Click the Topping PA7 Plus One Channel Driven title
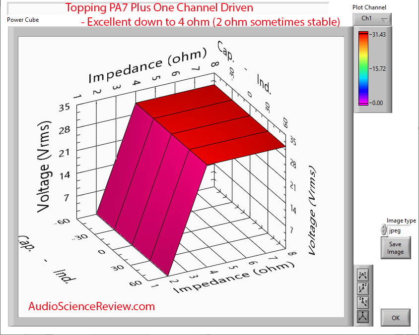Screen dimensions: 419x335 (x=159, y=7)
